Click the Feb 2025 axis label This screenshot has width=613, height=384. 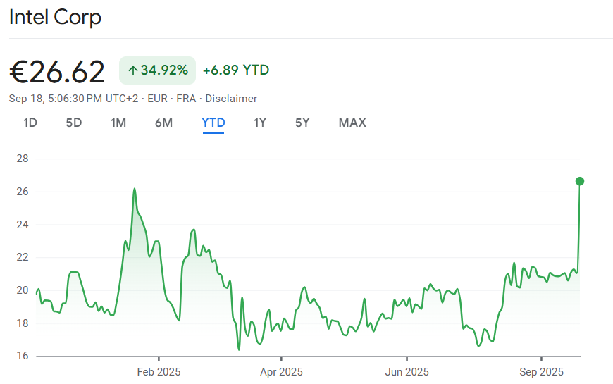coord(159,371)
